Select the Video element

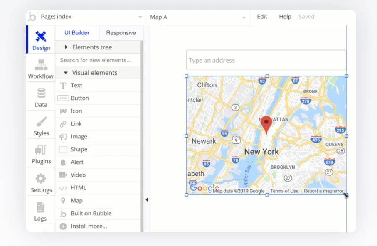78,175
